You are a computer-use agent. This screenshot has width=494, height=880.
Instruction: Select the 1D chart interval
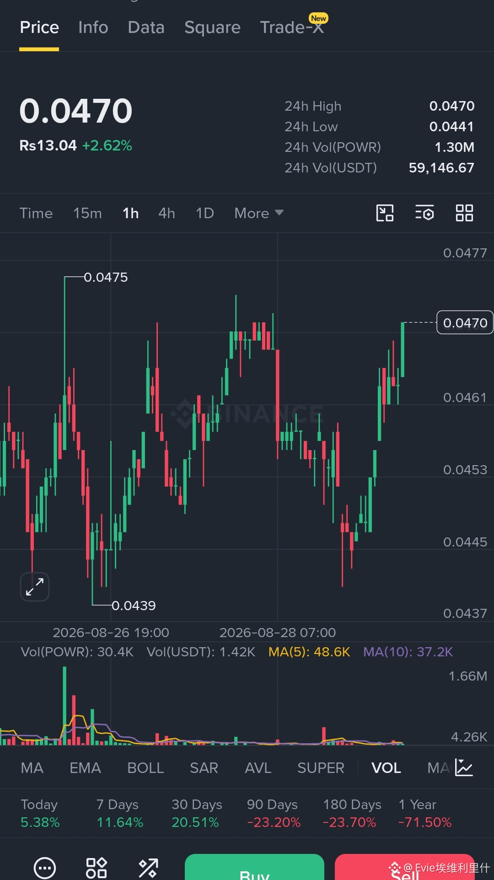[x=204, y=213]
